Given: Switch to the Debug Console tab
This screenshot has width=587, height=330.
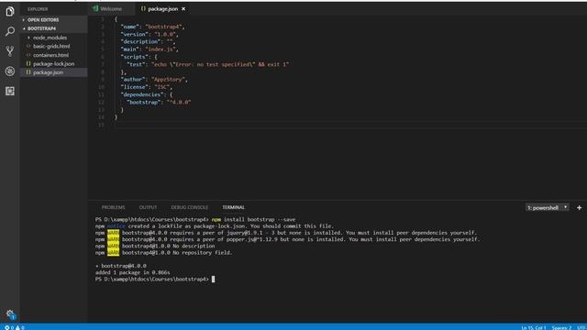Looking at the screenshot, I should (190, 207).
